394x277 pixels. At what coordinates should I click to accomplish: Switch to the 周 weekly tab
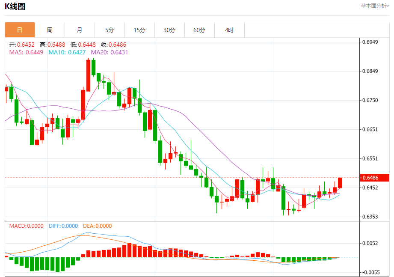[x=50, y=30]
